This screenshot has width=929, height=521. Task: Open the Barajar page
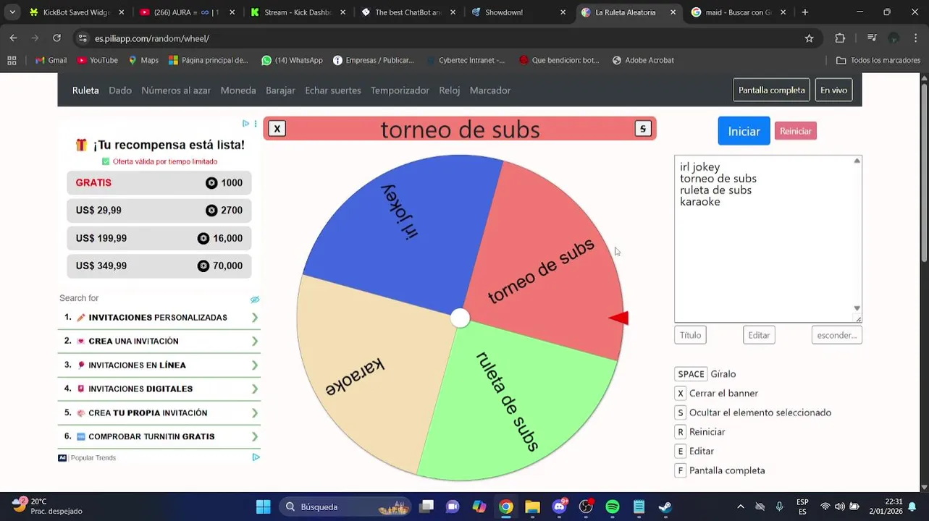point(280,90)
